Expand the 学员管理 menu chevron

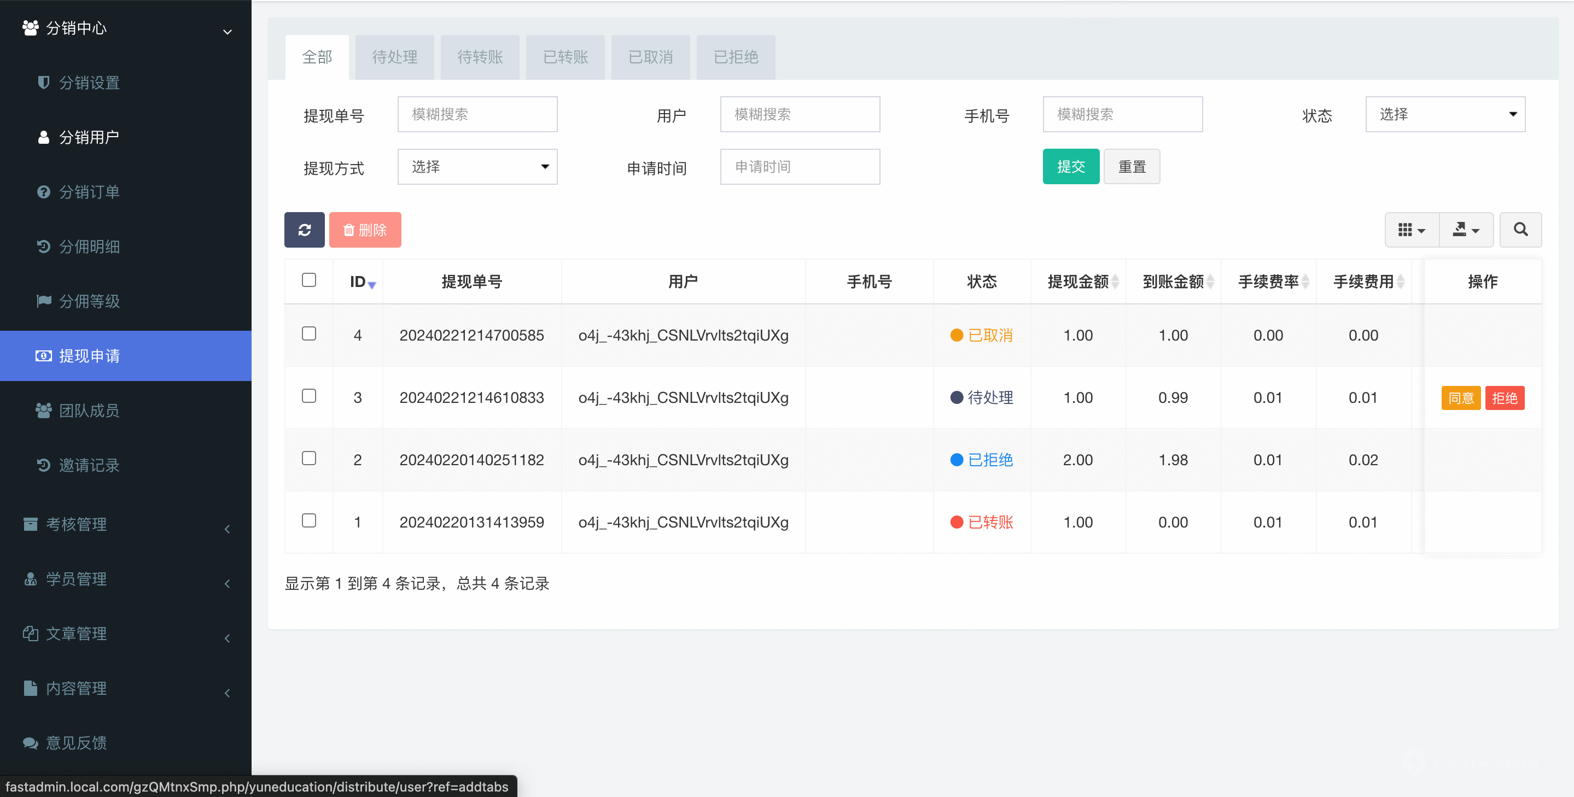coord(228,583)
